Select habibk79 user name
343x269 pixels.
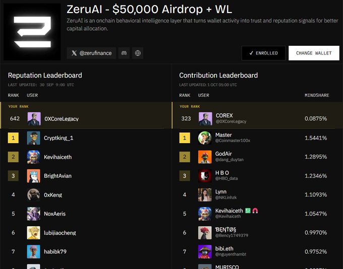coord(55,252)
